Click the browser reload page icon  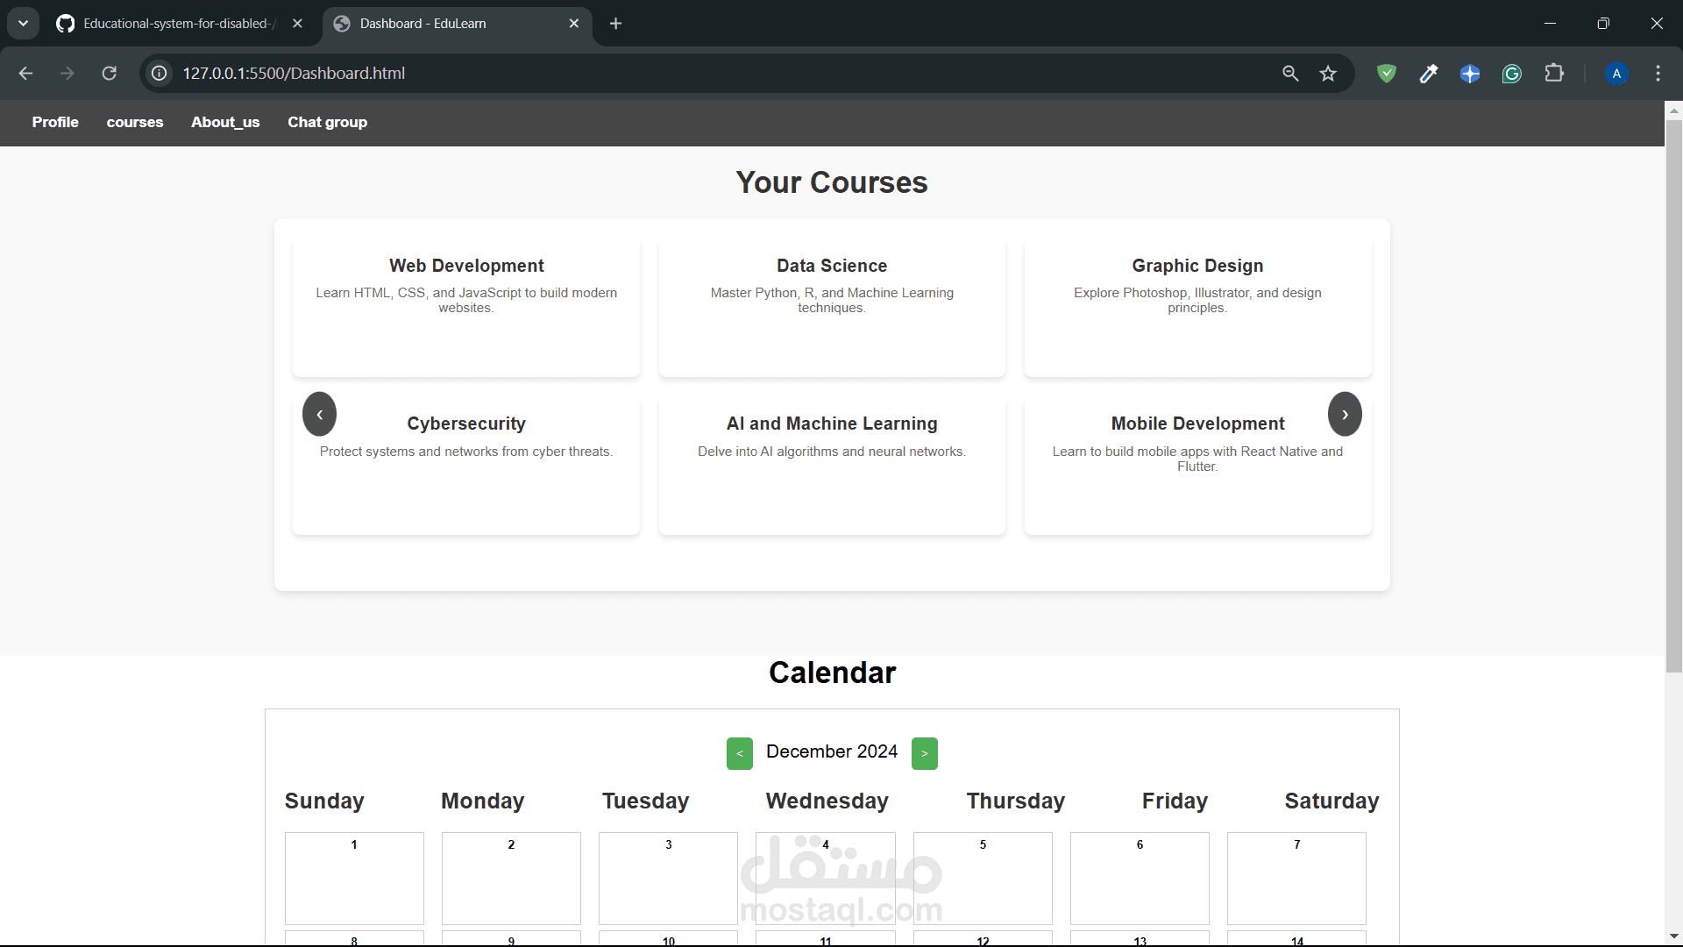click(110, 74)
